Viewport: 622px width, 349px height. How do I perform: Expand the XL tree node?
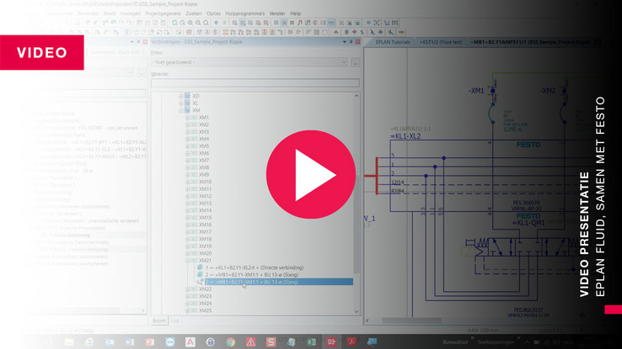click(x=180, y=103)
